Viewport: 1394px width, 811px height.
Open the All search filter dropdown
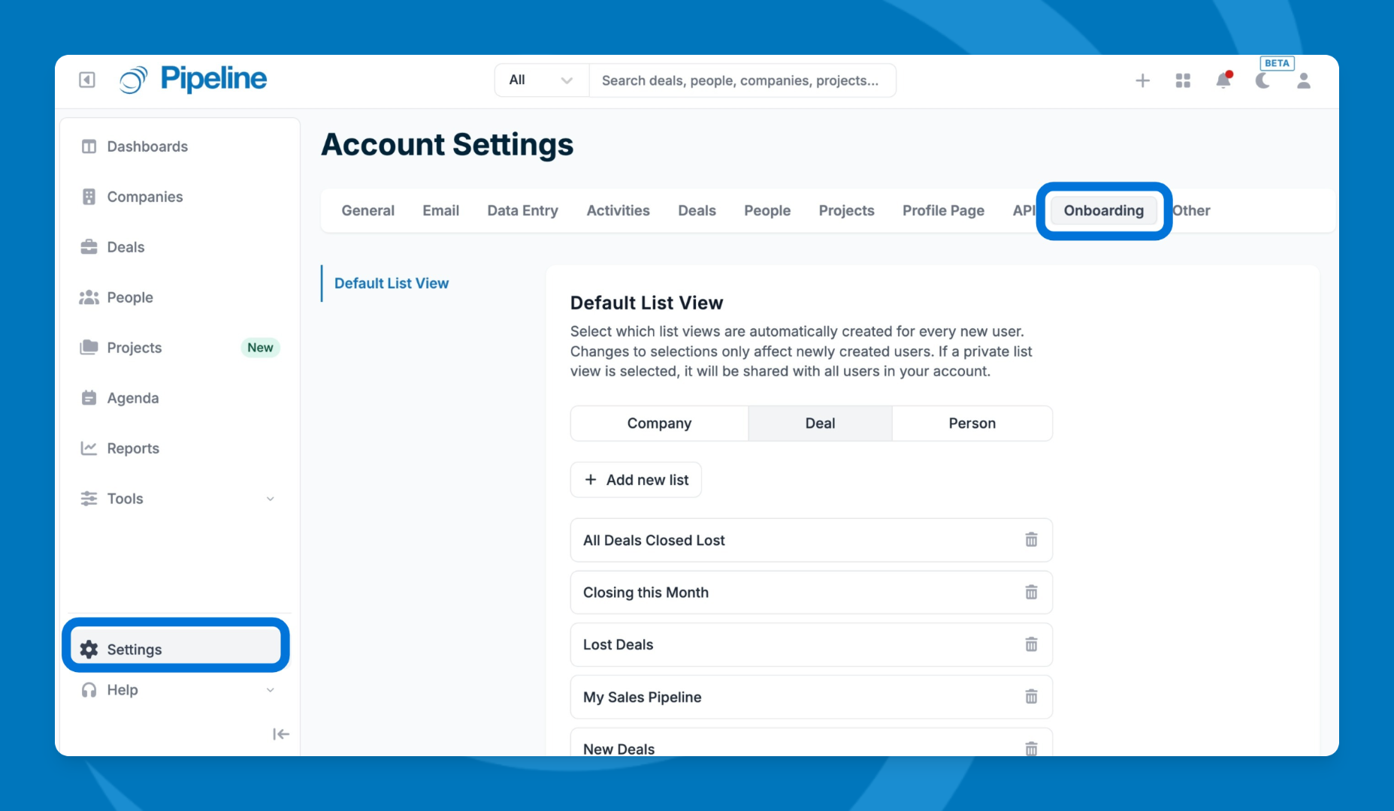540,80
